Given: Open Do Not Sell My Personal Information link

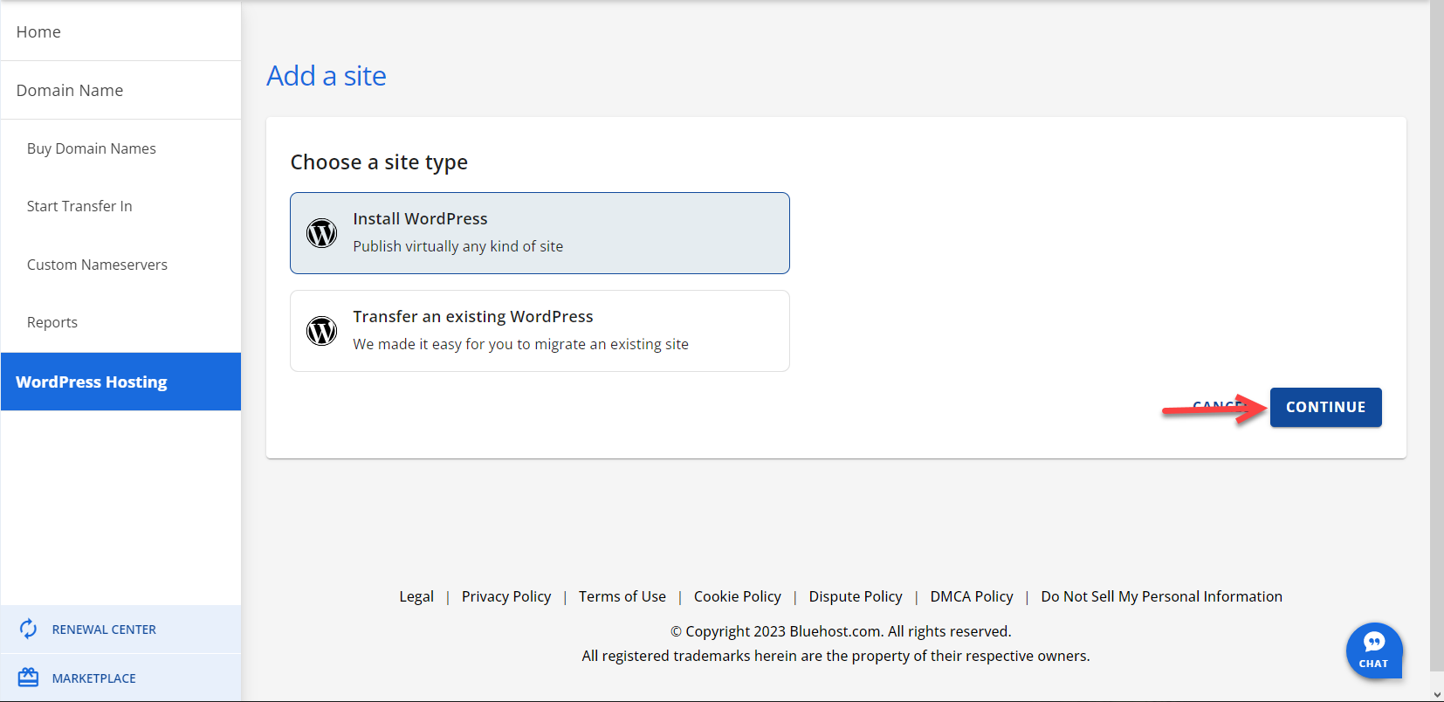Looking at the screenshot, I should click(1161, 596).
